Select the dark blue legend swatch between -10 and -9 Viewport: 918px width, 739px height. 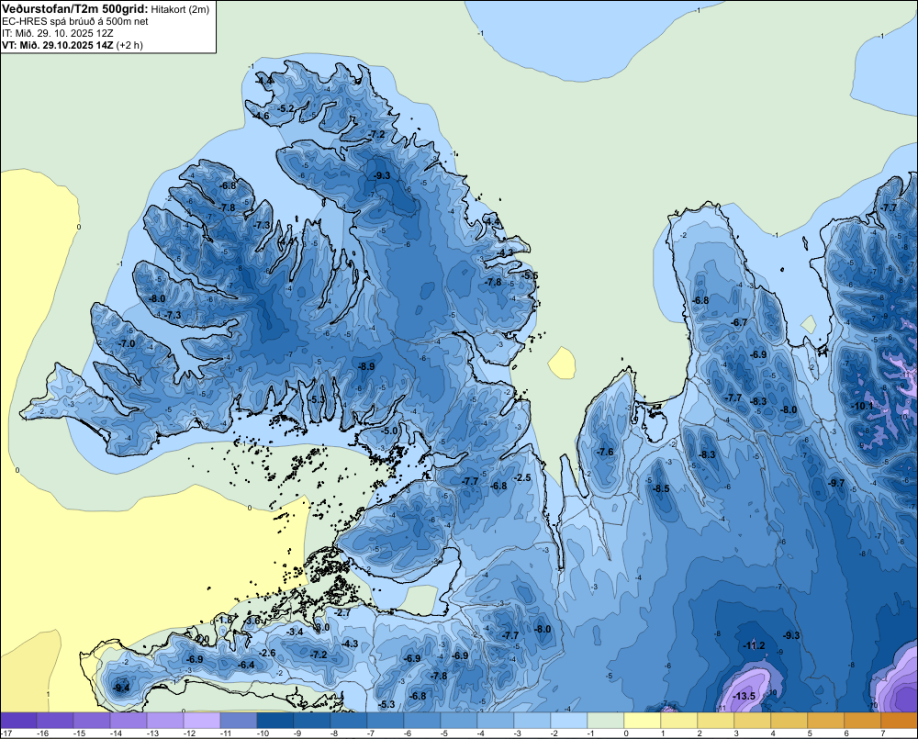tap(275, 721)
